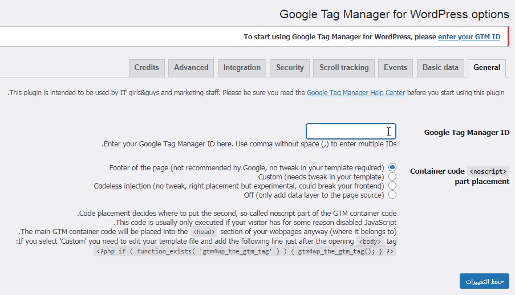
Task: Open the Security settings tab
Action: pos(290,67)
